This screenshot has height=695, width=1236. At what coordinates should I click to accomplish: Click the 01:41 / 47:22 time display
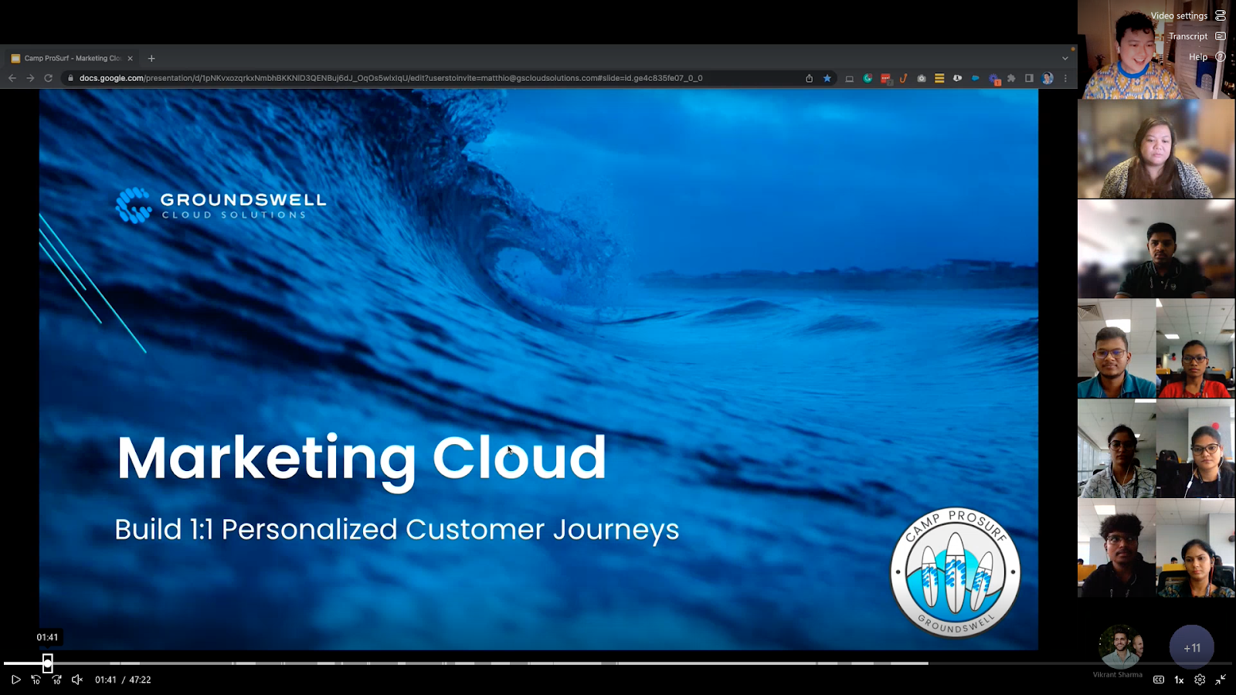123,680
